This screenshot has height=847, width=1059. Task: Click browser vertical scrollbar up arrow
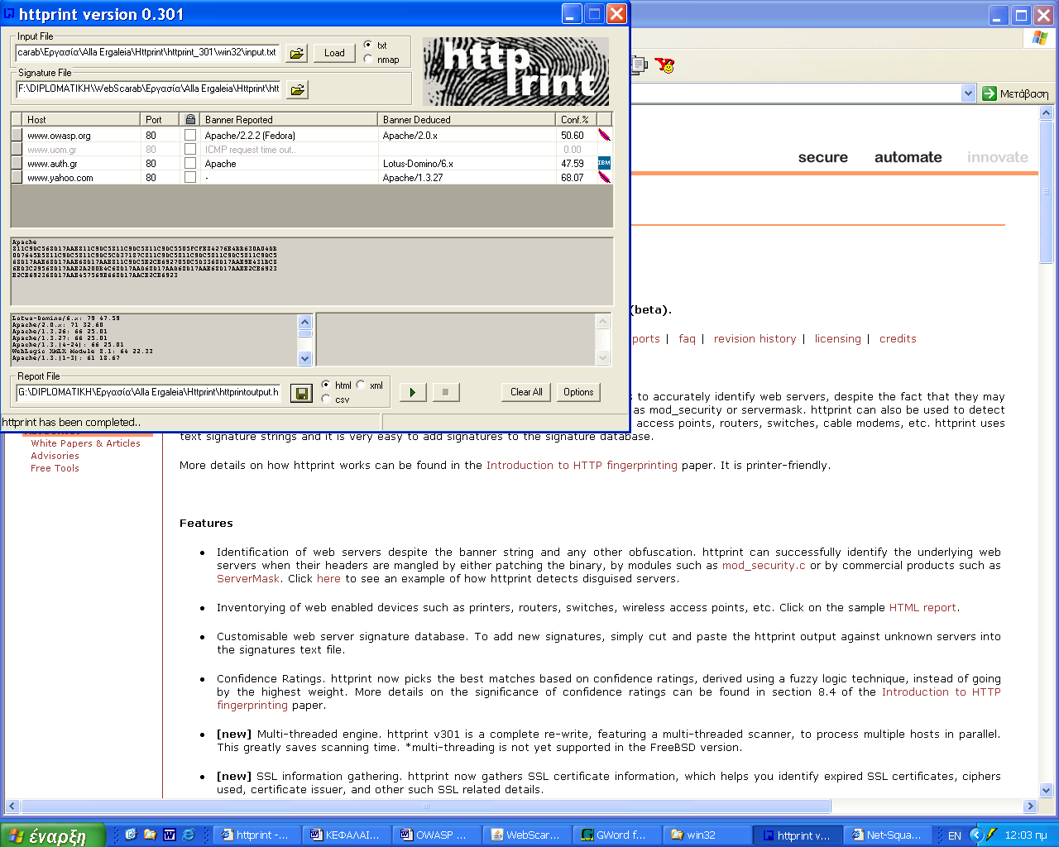(x=1046, y=113)
